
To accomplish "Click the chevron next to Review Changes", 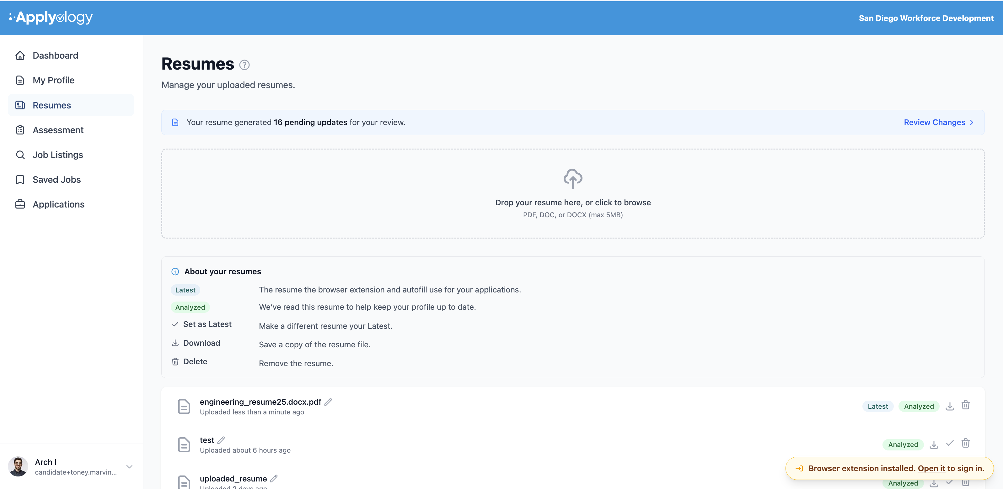I will (x=972, y=123).
